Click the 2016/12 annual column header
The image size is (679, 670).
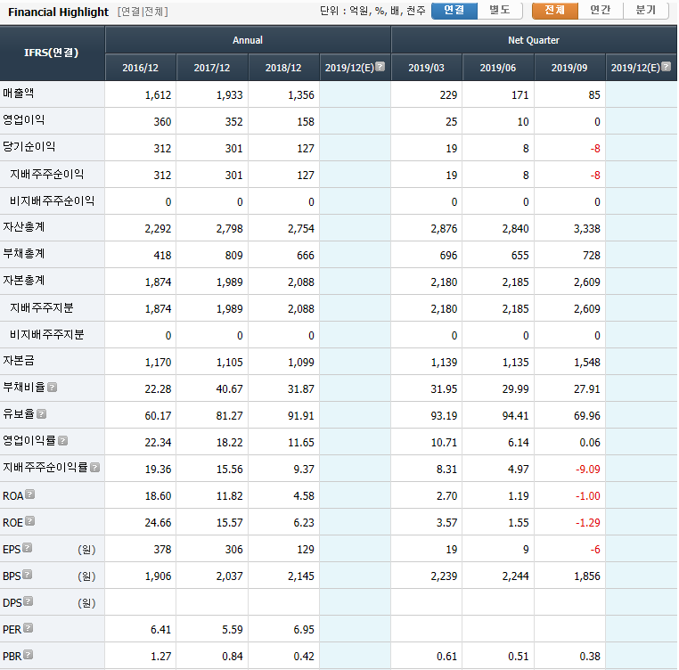point(140,68)
